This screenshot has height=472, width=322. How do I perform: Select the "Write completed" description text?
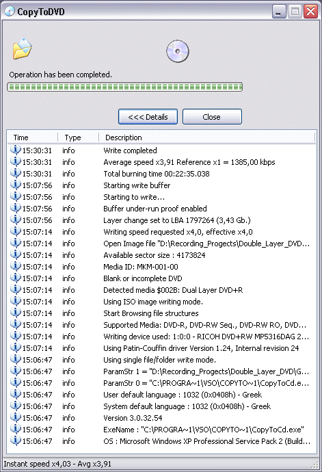pos(130,150)
